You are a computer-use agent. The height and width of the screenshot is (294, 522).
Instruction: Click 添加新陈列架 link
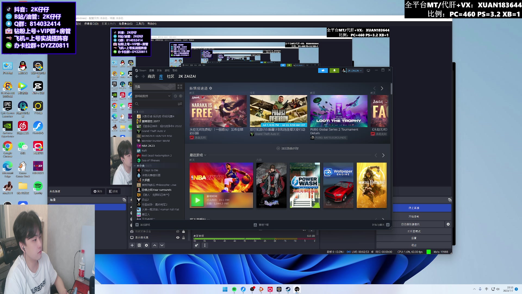coord(288,148)
